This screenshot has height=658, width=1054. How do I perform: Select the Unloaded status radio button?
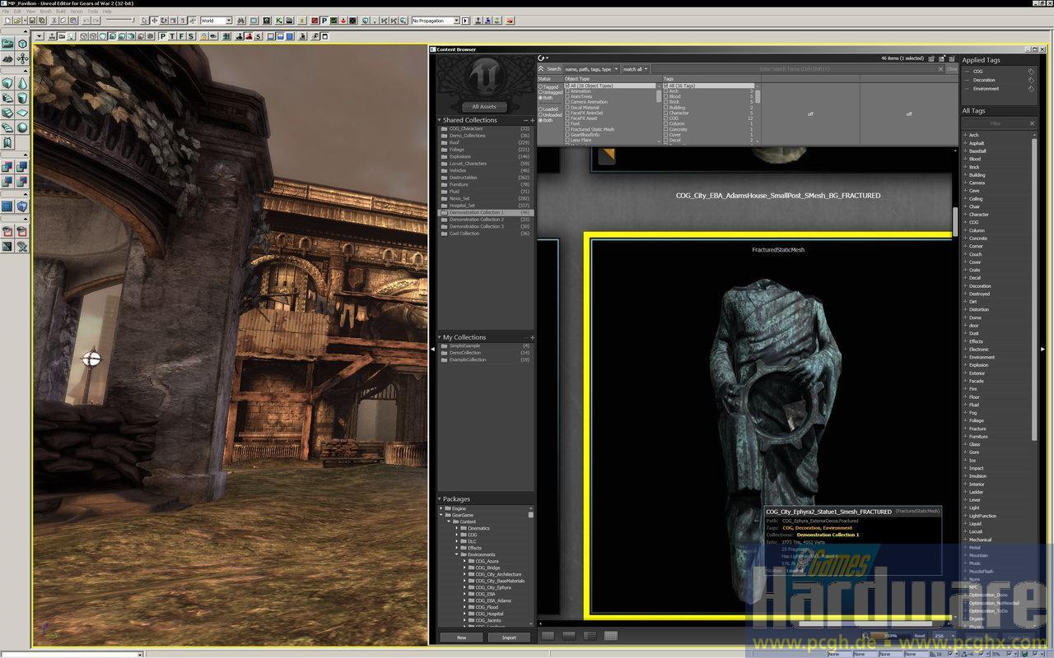541,115
